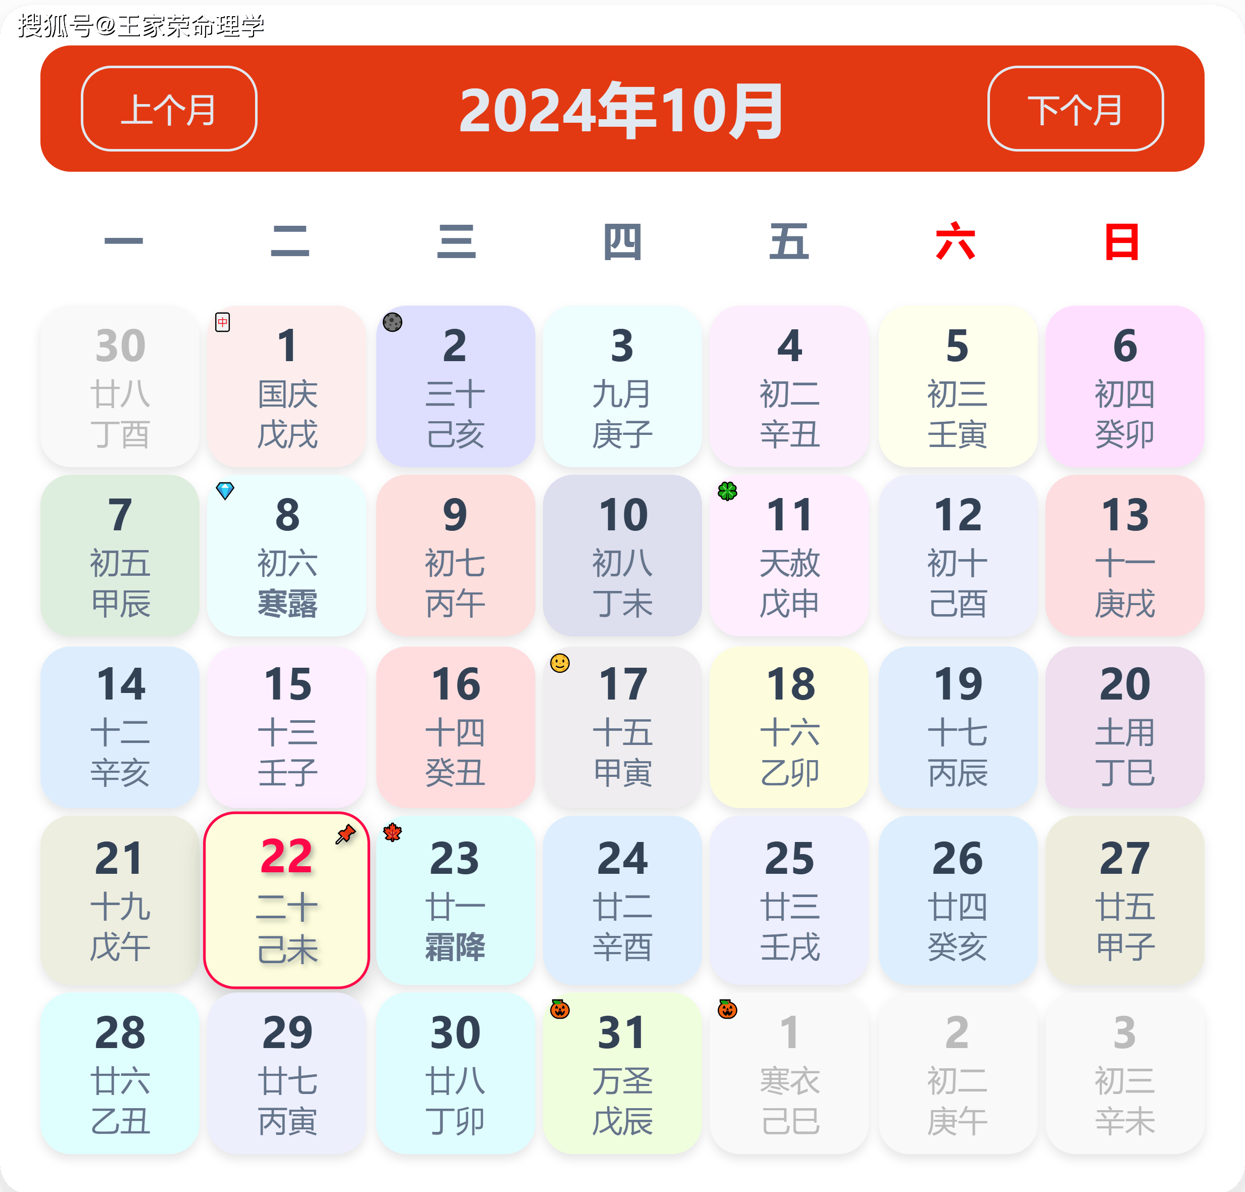Select October 9 丙午 day cell
This screenshot has width=1245, height=1192.
(456, 556)
